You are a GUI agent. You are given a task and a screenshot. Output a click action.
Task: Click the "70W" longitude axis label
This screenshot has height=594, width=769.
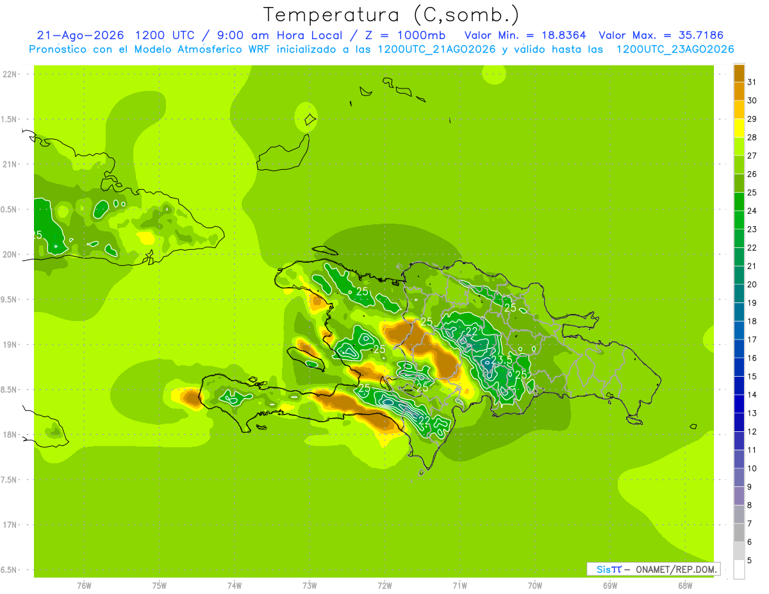point(535,586)
